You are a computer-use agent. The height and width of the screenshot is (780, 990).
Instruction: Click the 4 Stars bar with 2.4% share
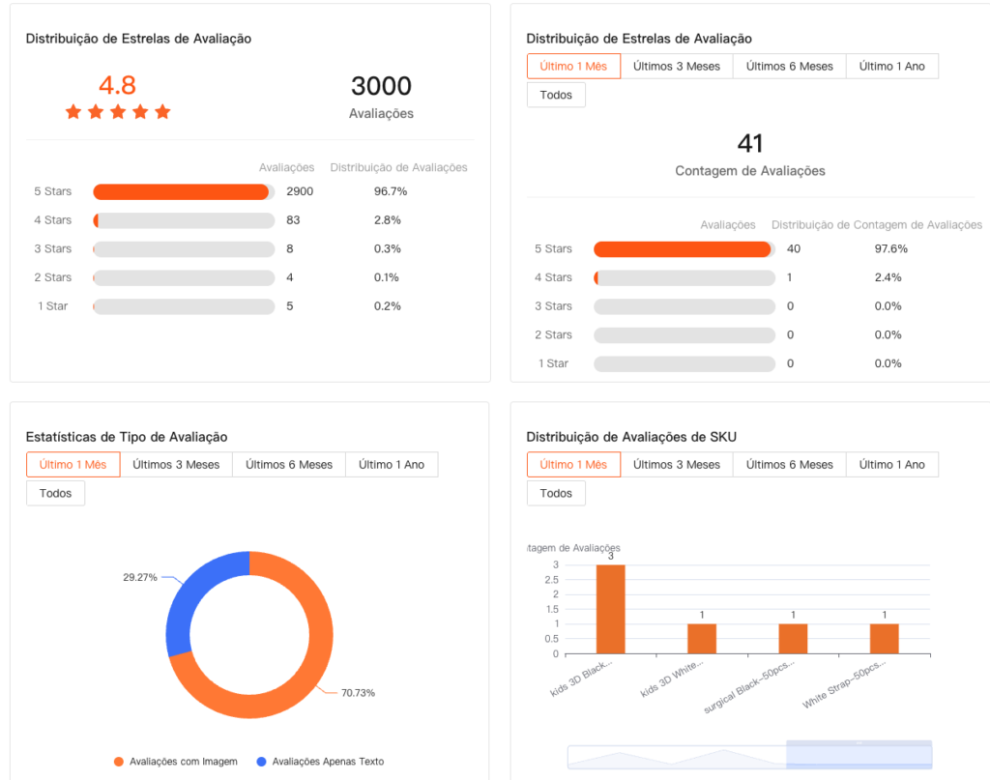pos(684,277)
